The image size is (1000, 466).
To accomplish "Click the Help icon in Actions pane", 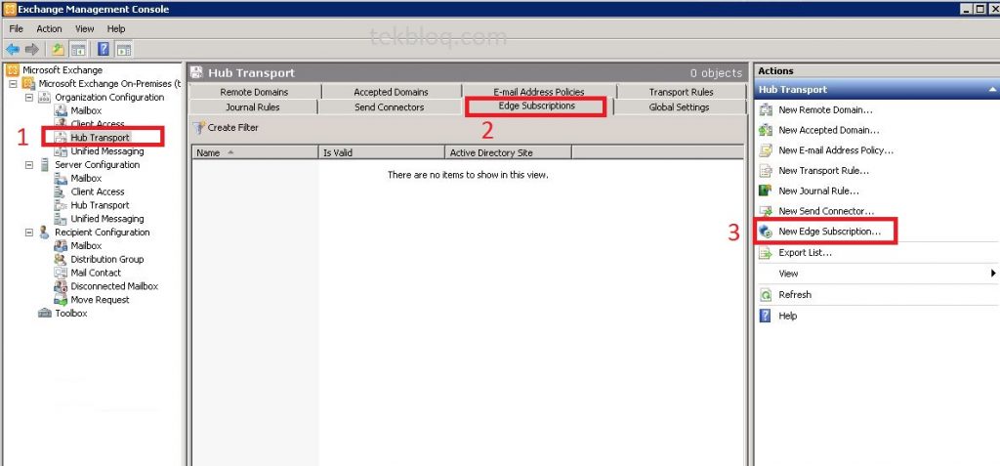I will pyautogui.click(x=766, y=316).
